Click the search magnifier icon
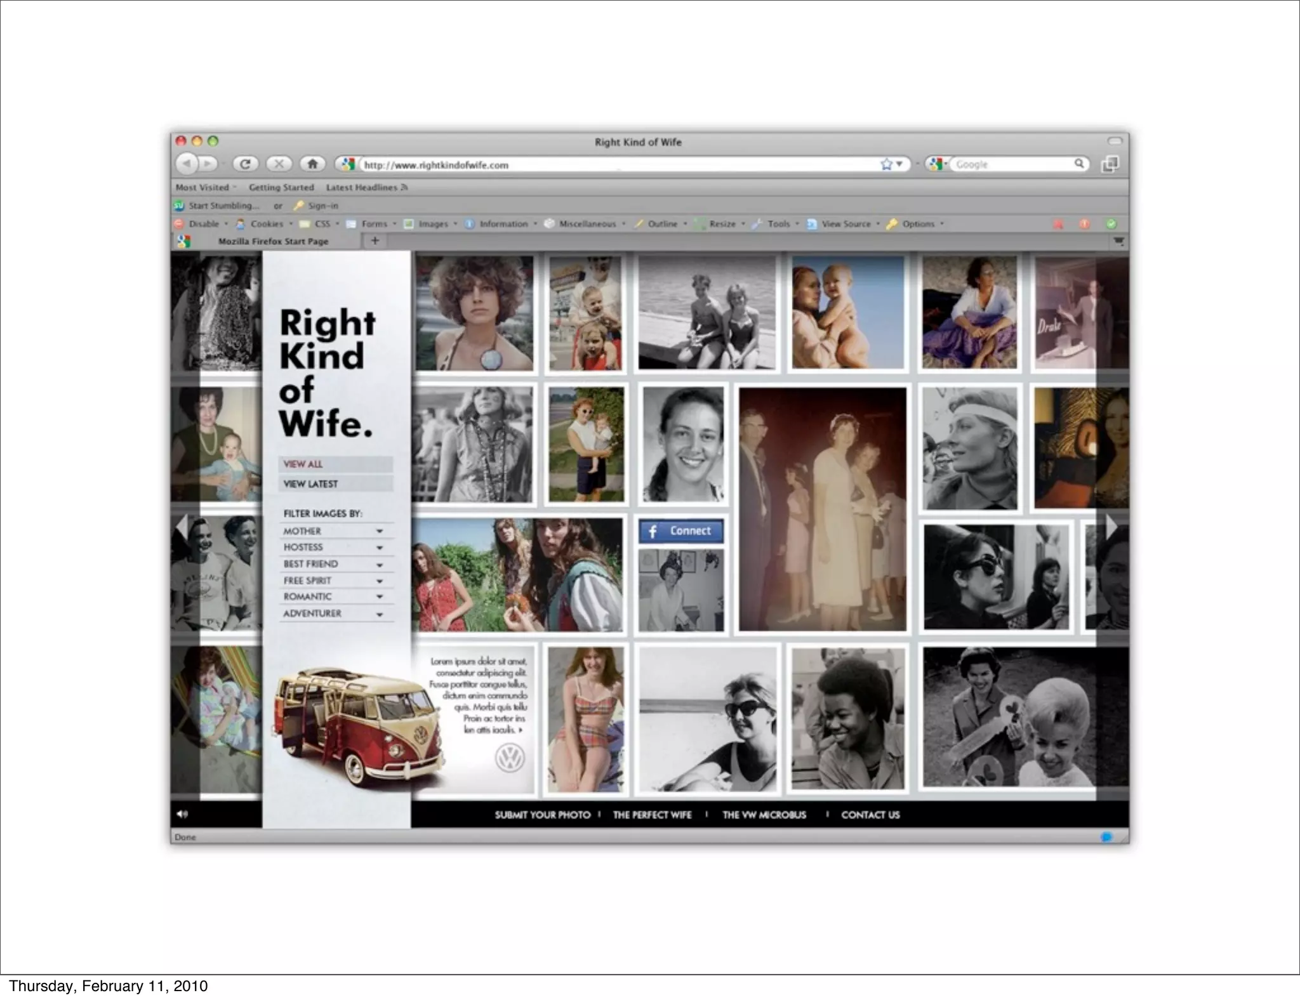The height and width of the screenshot is (1000, 1300). (1078, 164)
